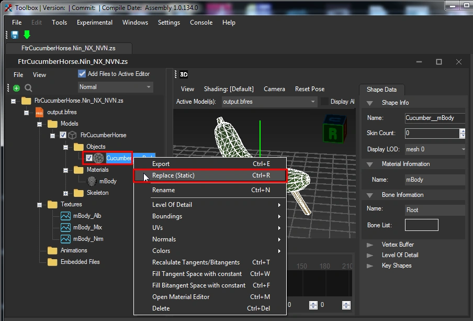This screenshot has width=473, height=321.
Task: Click the Cucumber mesh sphere icon
Action: 98,158
